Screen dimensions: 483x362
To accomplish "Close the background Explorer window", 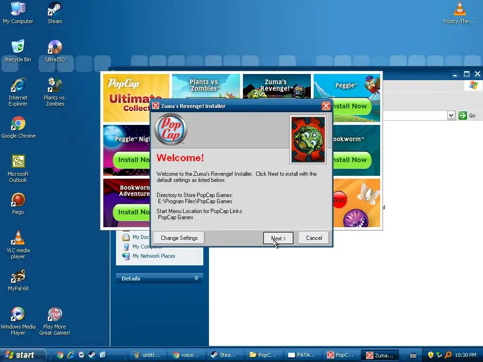I will (x=477, y=74).
